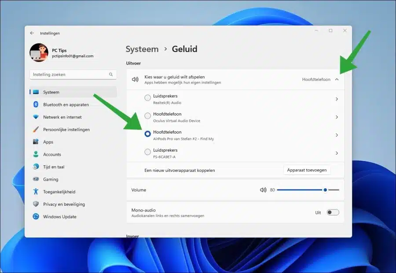396x273 pixels.
Task: Click the Apps icon in sidebar
Action: pyautogui.click(x=36, y=142)
